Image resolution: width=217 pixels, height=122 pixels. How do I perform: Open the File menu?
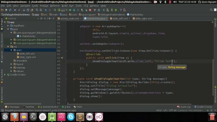(x=3, y=6)
